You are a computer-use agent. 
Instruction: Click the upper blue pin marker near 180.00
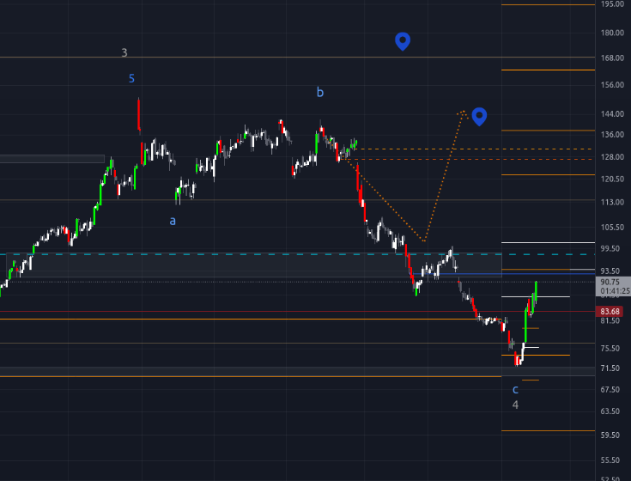tap(402, 40)
